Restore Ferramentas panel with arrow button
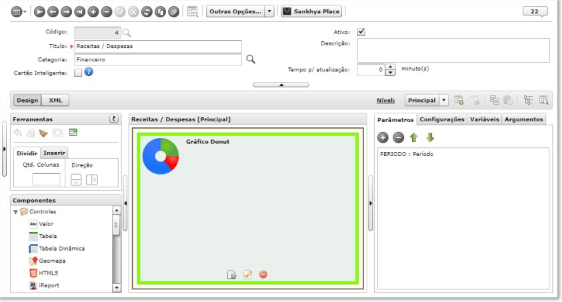Image resolution: width=562 pixels, height=302 pixels. [114, 119]
